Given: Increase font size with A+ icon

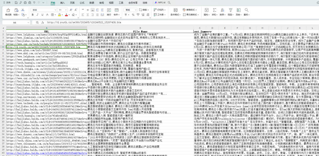Looking at the screenshot, I should (x=71, y=10).
